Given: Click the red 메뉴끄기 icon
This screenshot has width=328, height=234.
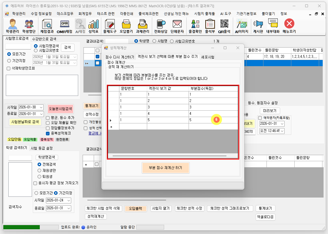Looking at the screenshot, I should coord(289,26).
